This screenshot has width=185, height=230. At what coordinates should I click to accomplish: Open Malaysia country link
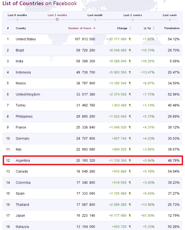point(22,226)
